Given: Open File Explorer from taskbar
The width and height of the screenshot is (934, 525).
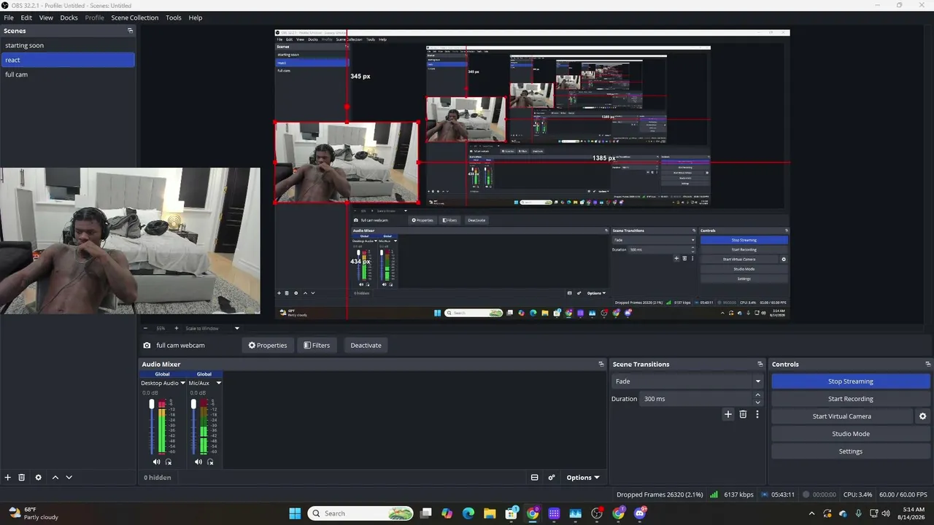Looking at the screenshot, I should coord(490,513).
